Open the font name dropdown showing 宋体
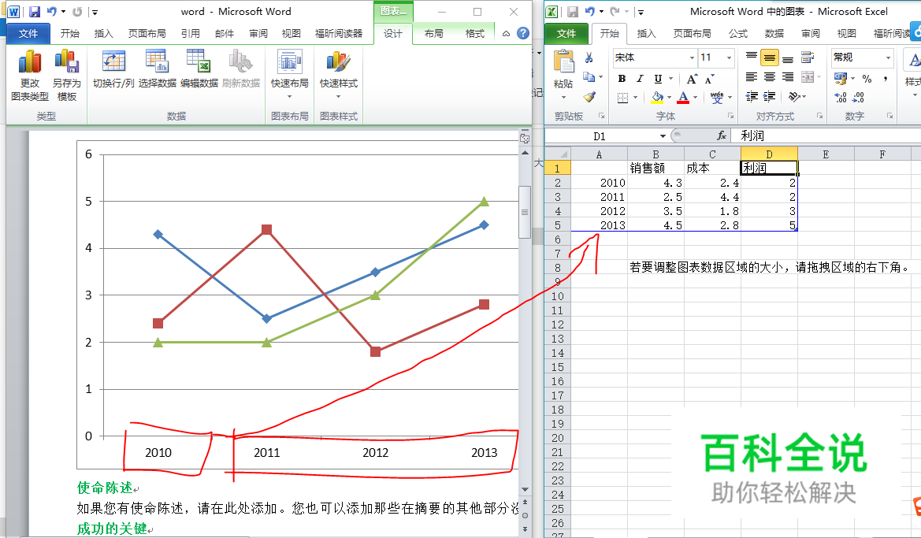Screen dimensions: 921x538 pyautogui.click(x=692, y=58)
